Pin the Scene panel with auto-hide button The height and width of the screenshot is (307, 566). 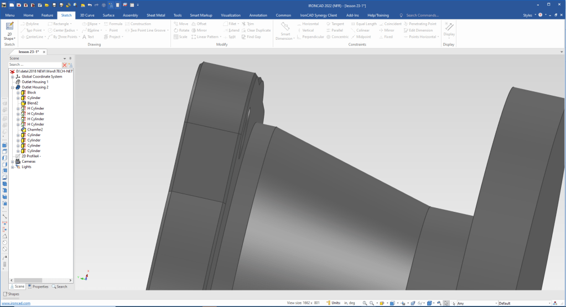[70, 58]
